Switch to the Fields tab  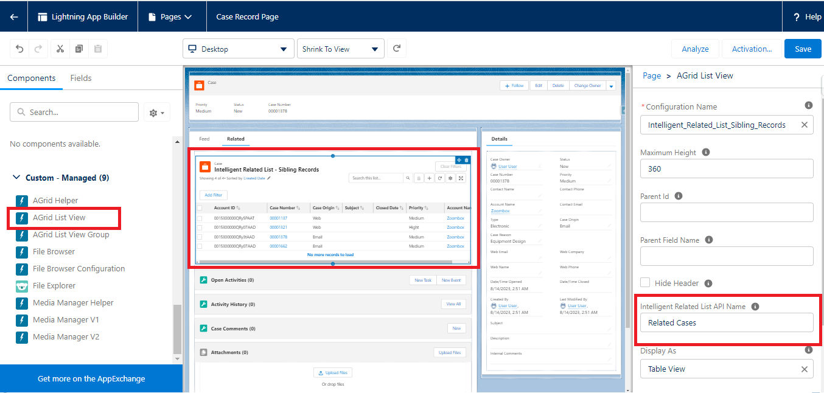pyautogui.click(x=81, y=78)
